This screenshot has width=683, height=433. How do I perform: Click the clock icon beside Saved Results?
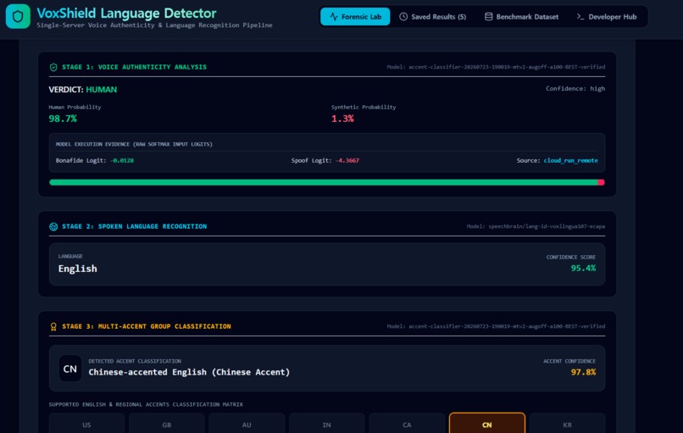click(403, 17)
